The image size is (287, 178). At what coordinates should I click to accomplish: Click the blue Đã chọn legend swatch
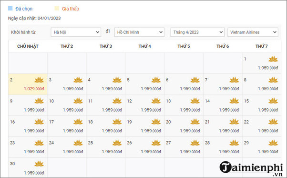[10, 8]
